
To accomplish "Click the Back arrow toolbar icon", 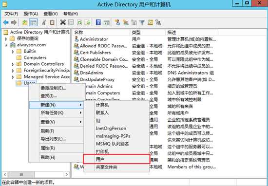I will [x=6, y=22].
